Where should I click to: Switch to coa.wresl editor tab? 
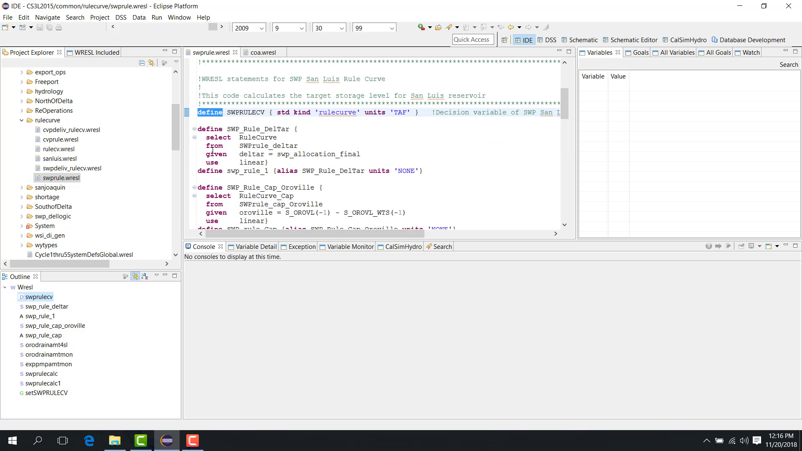263,52
